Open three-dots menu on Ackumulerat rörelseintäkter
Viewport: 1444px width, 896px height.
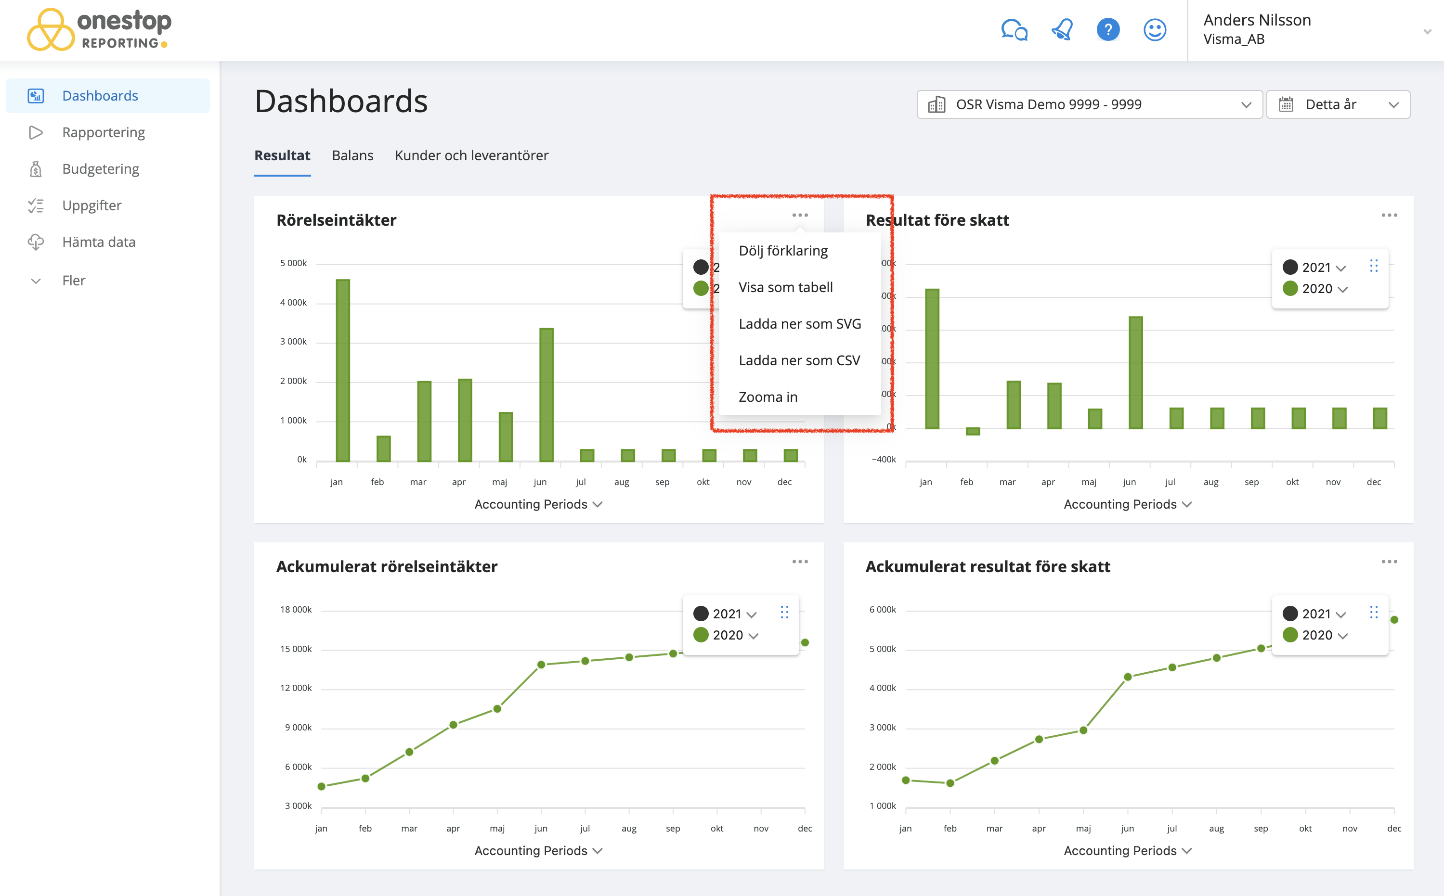800,561
